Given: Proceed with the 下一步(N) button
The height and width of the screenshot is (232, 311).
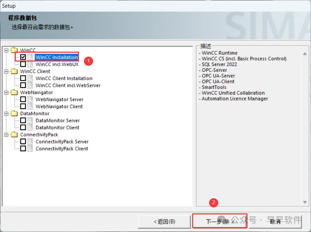Looking at the screenshot, I should click(x=220, y=221).
